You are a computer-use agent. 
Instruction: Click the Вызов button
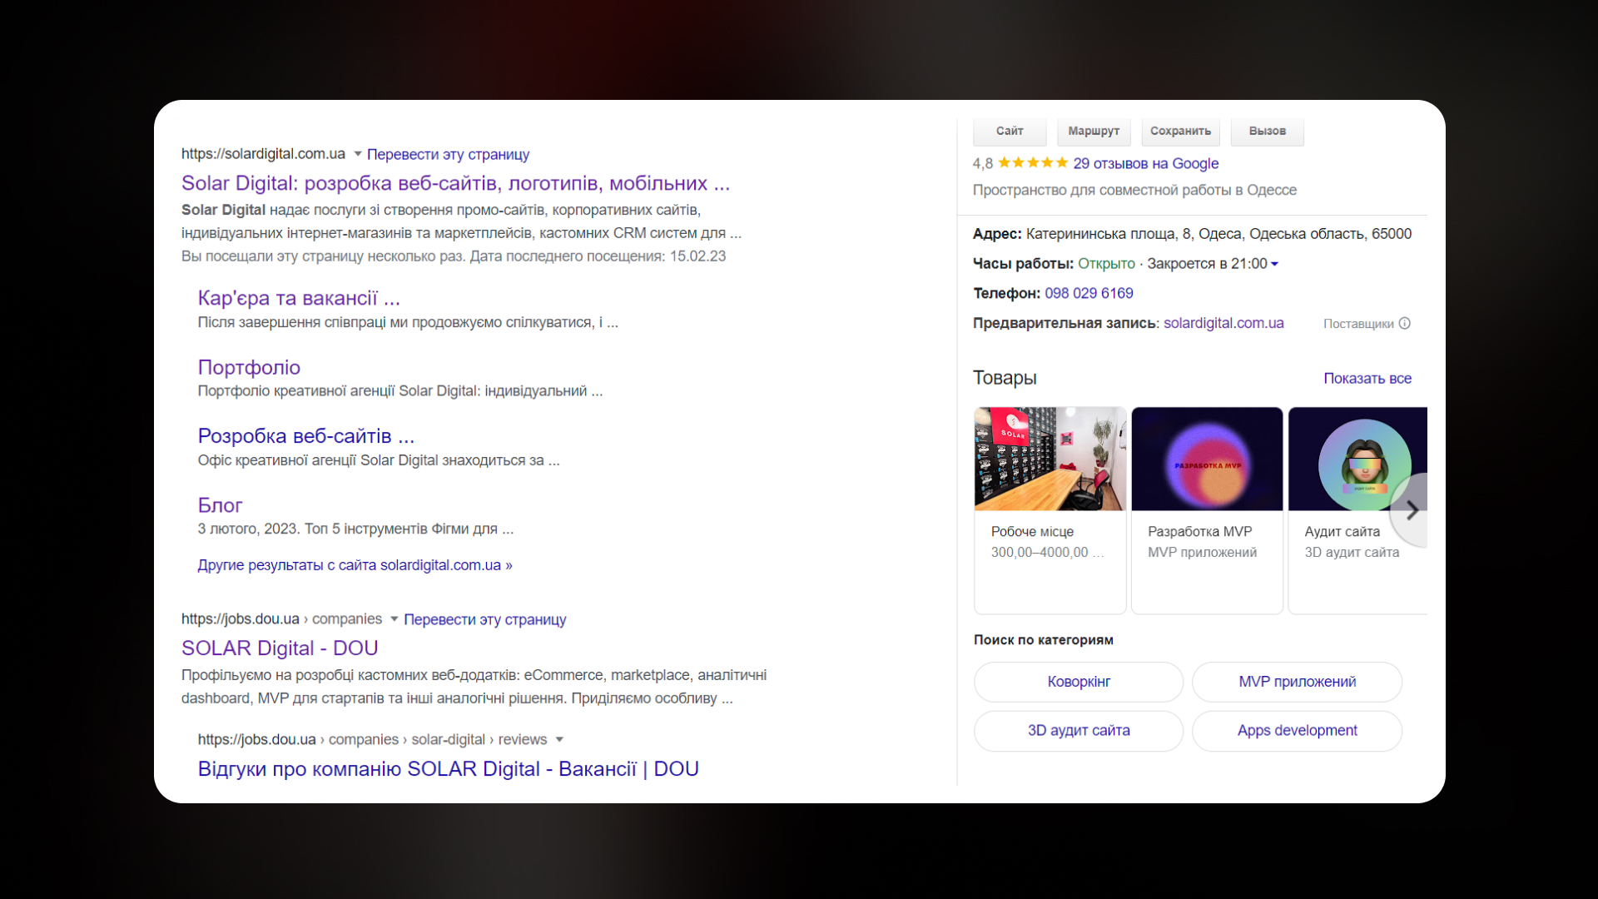(1267, 131)
